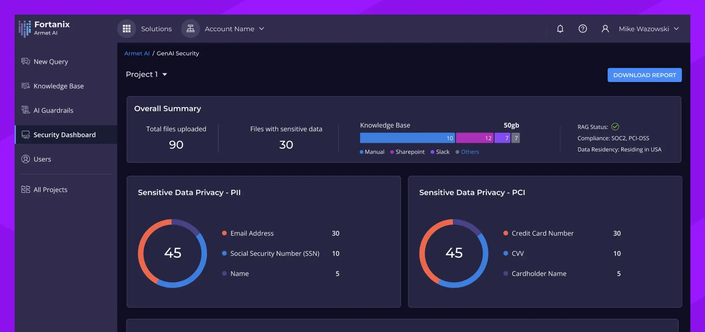Image resolution: width=705 pixels, height=332 pixels.
Task: Click the magenta Sharepoint bar segment
Action: (x=475, y=138)
